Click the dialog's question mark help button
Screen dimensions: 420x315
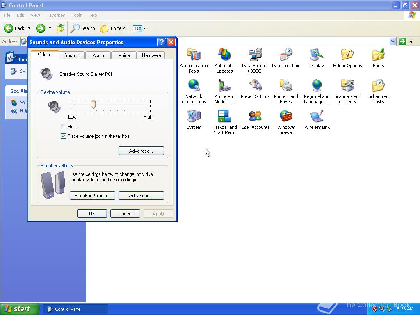coord(162,42)
